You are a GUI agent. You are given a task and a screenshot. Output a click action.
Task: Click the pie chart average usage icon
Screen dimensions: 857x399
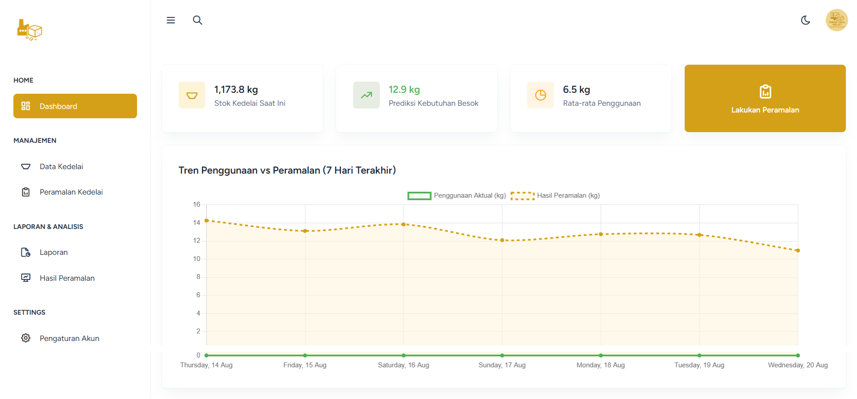[541, 95]
